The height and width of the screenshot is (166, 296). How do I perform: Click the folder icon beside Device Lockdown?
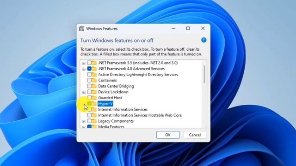94,92
